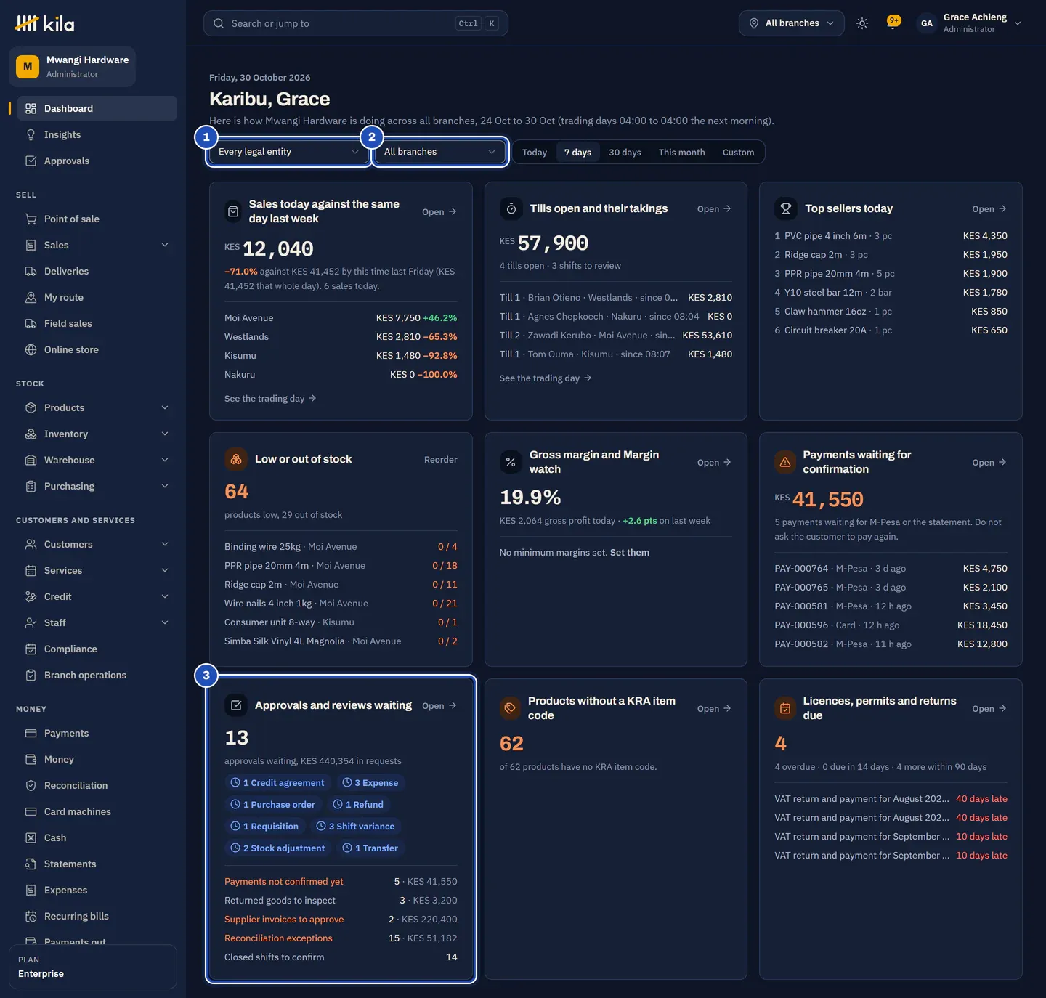The height and width of the screenshot is (998, 1046).
Task: Open the All branches filter below the greeting
Action: (439, 152)
